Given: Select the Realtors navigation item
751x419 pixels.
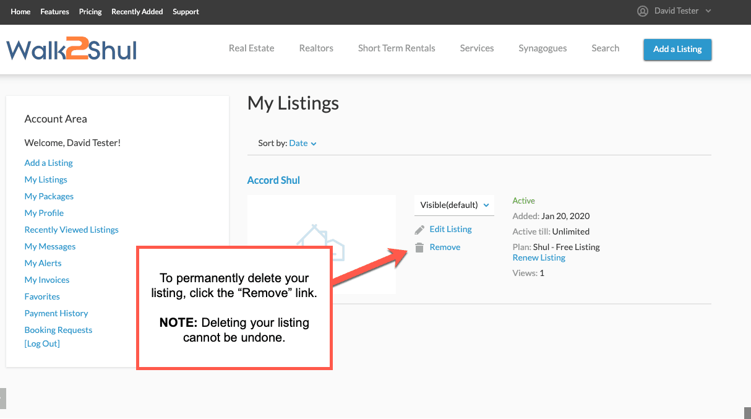Looking at the screenshot, I should coord(316,48).
